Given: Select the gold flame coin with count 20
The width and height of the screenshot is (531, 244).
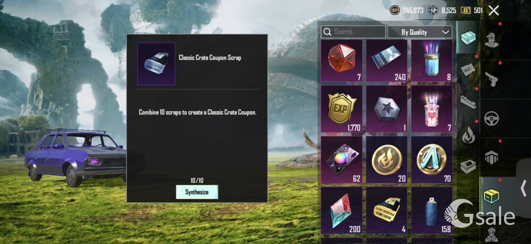Looking at the screenshot, I should tap(387, 160).
